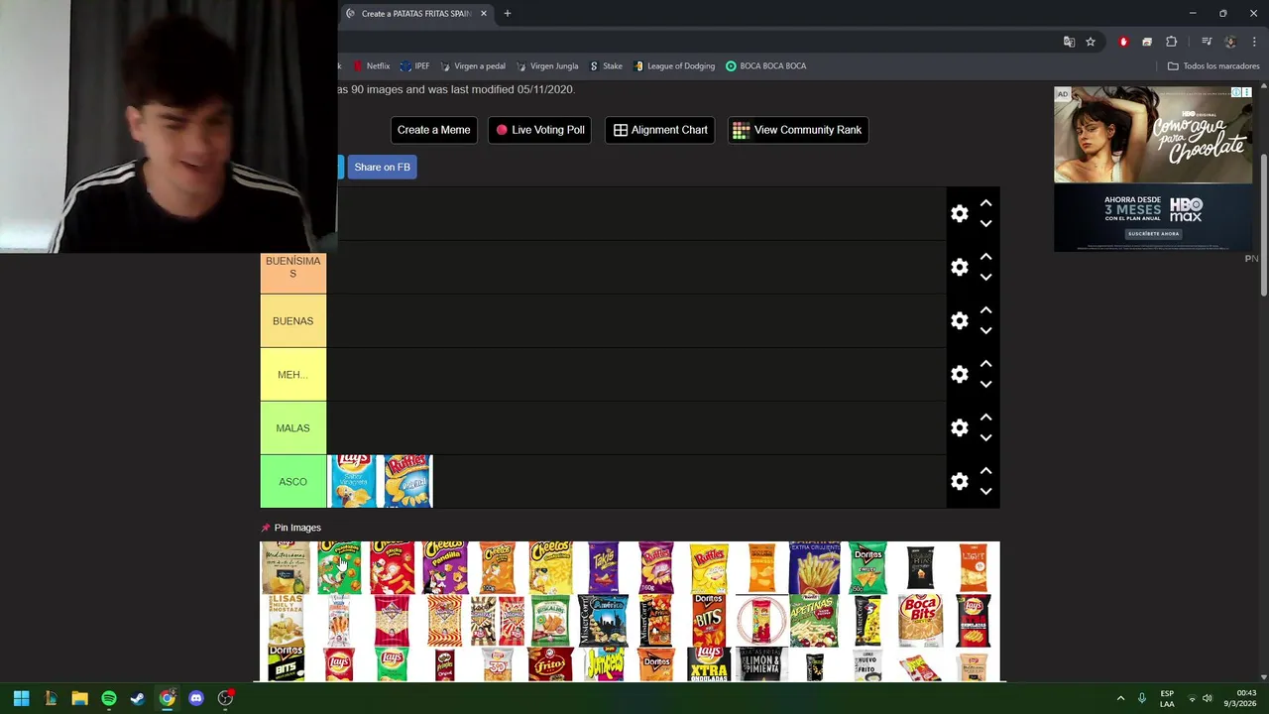The image size is (1269, 714).
Task: Pick the Ruffles bag in ASCO tier
Action: [x=406, y=481]
